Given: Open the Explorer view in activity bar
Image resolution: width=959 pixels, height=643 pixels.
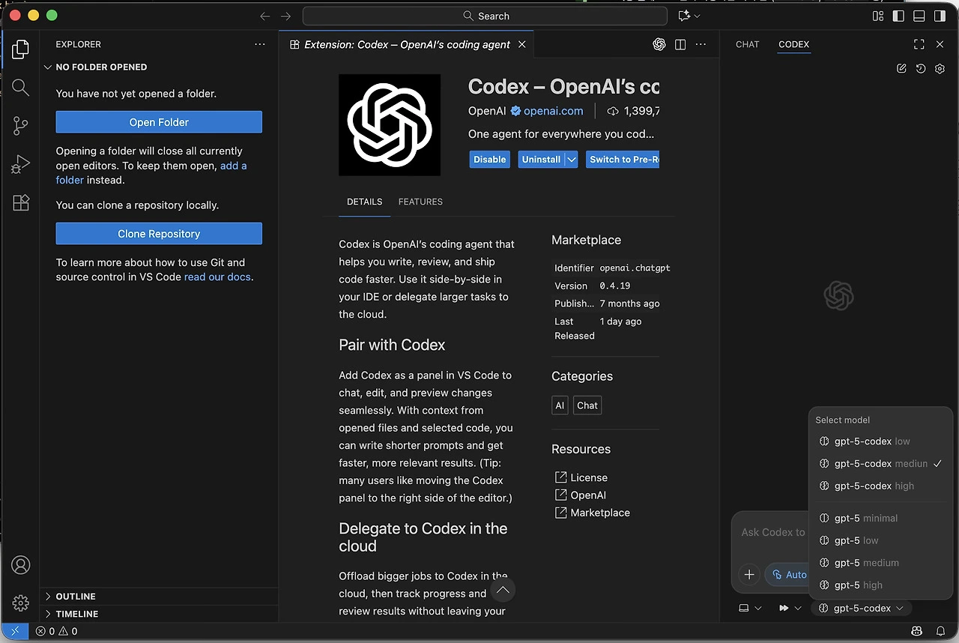Looking at the screenshot, I should pyautogui.click(x=21, y=49).
